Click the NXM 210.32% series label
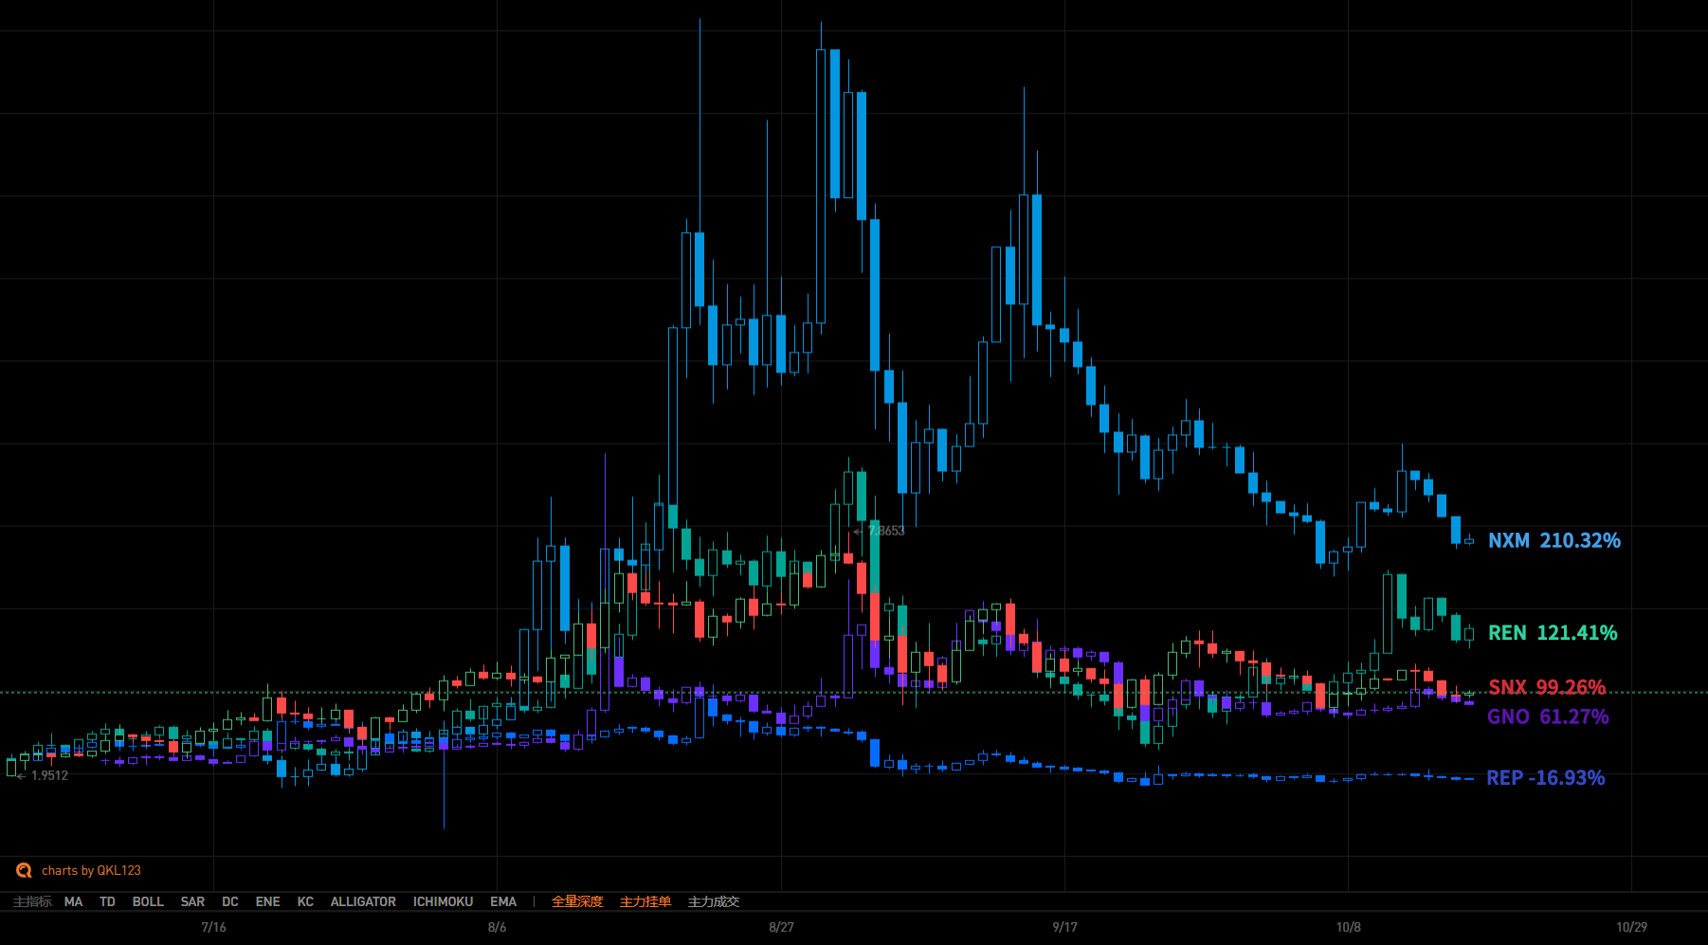 [x=1554, y=540]
